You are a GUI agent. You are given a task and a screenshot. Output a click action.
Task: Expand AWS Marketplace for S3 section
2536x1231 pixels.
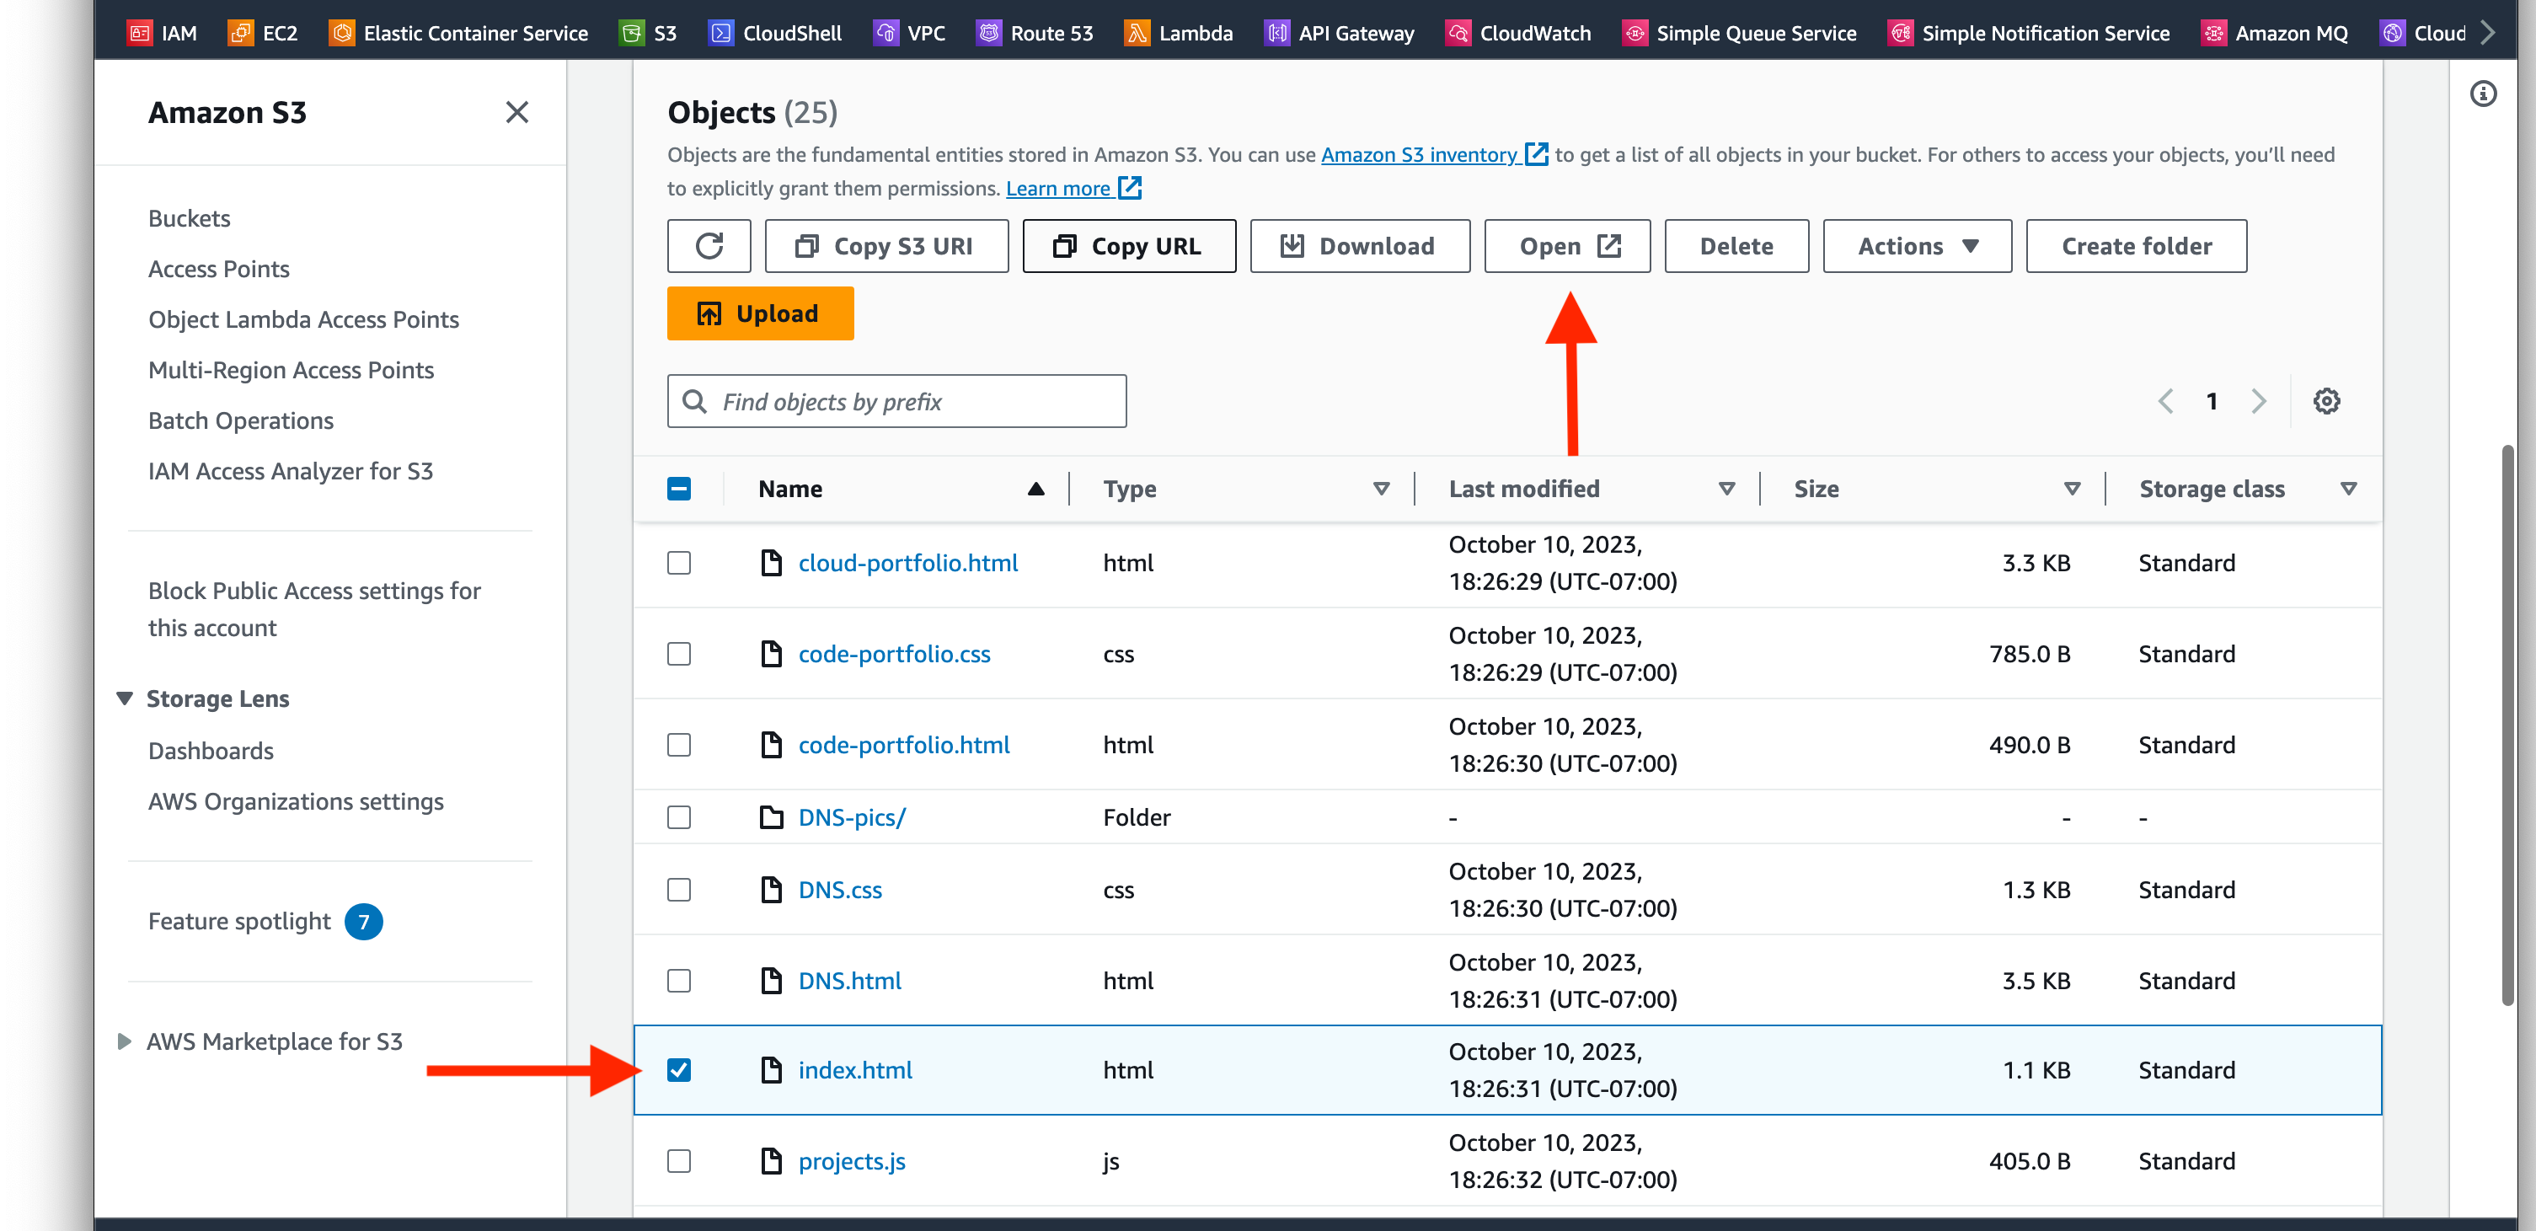pos(125,1041)
